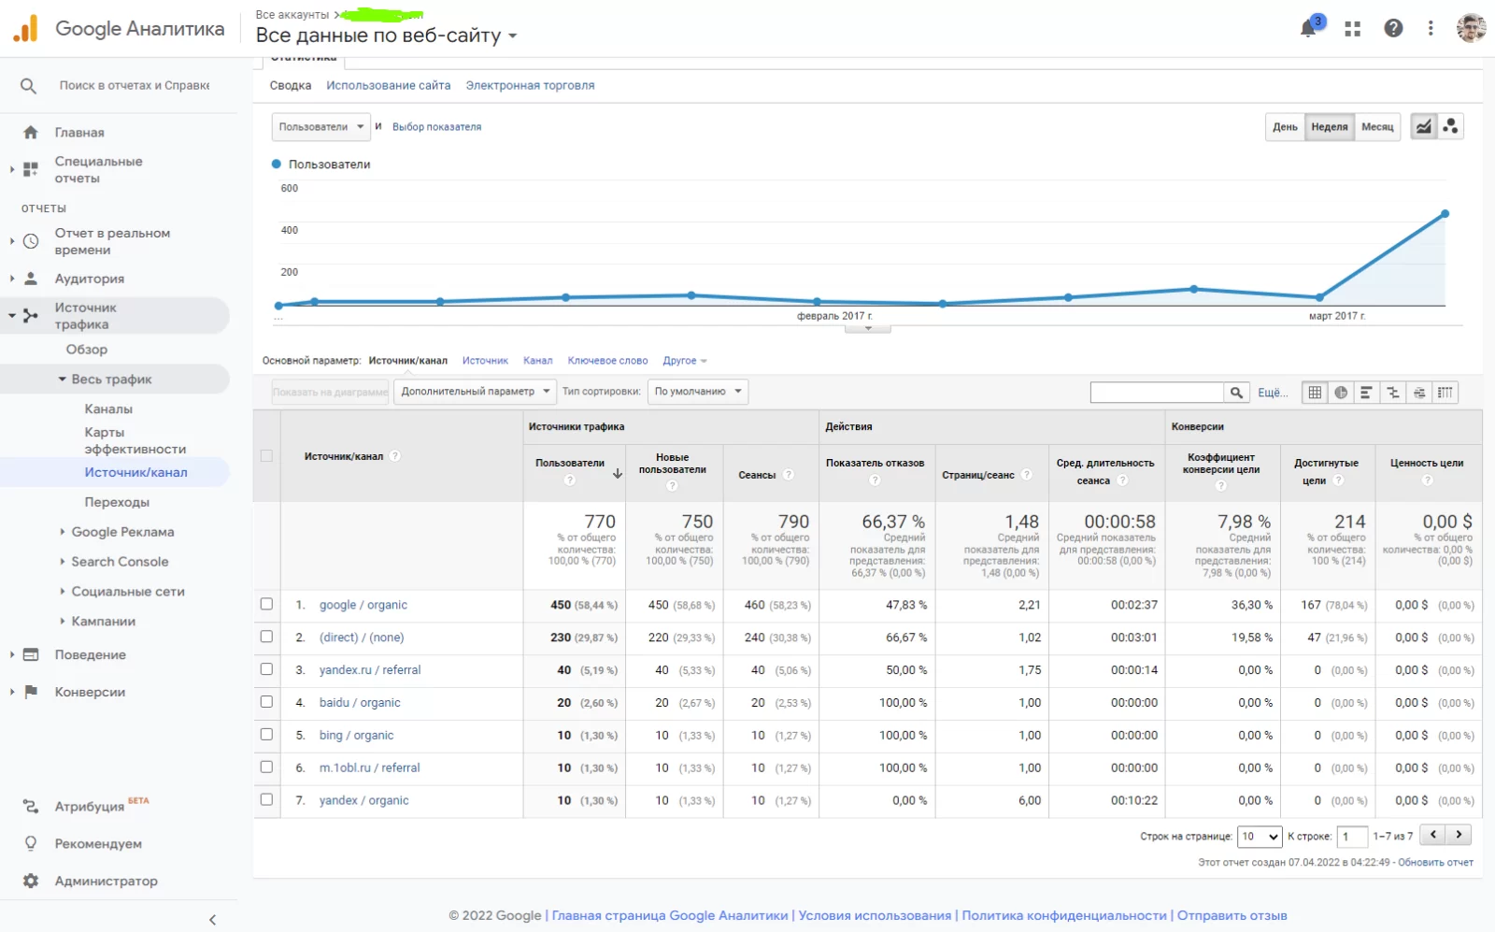Switch to Использование сайта tab
This screenshot has width=1495, height=932.
coord(388,86)
